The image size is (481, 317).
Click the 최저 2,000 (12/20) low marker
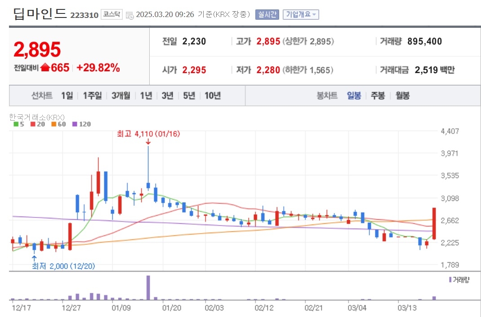click(63, 266)
